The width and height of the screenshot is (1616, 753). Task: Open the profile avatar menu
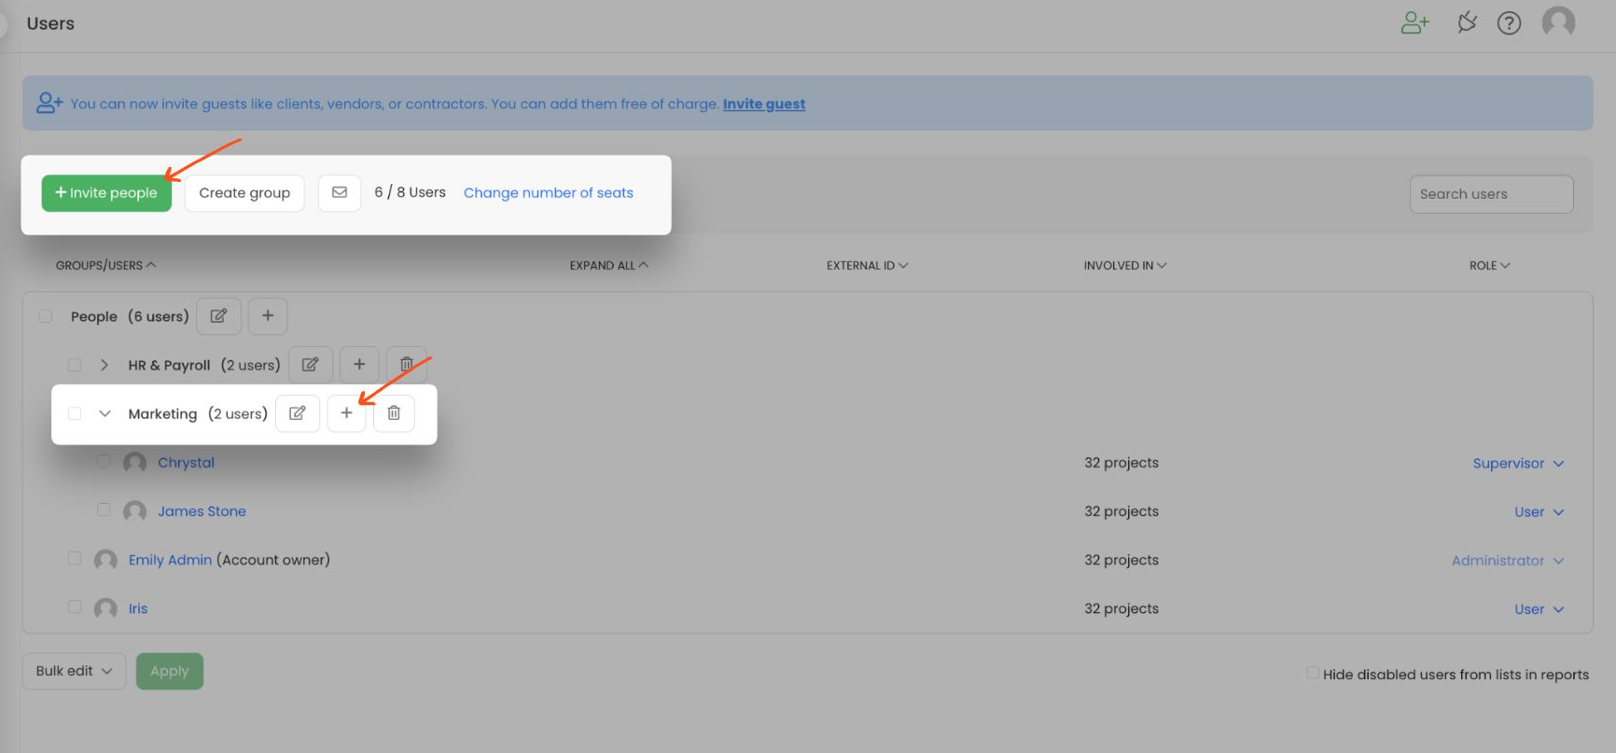[x=1558, y=22]
